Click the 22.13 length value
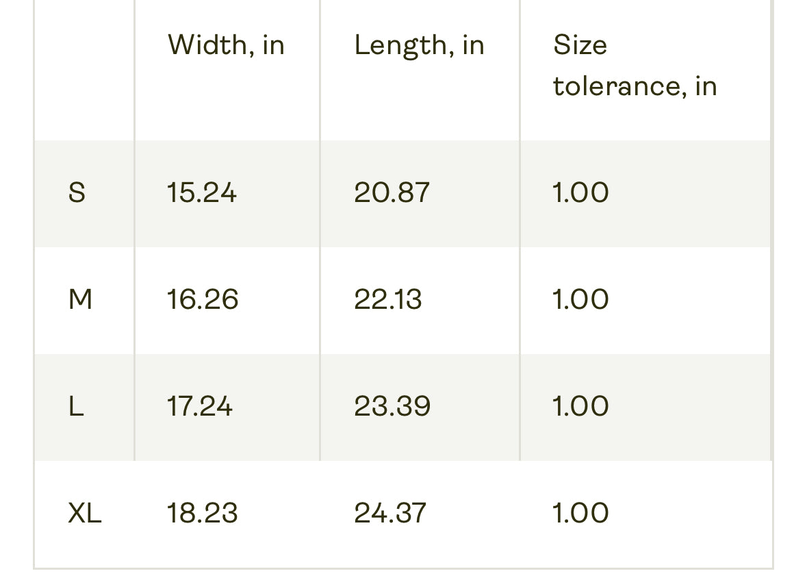807x580 pixels. tap(388, 300)
